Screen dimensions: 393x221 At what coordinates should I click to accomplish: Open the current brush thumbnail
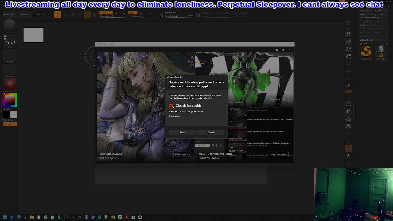(x=10, y=25)
